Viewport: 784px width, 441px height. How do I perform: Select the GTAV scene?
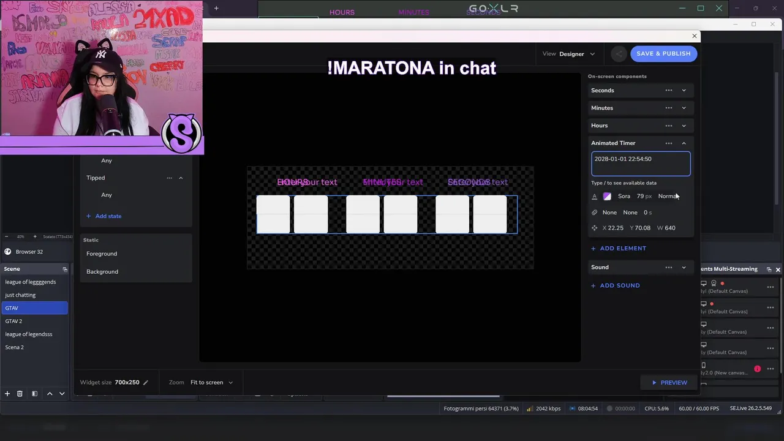35,308
